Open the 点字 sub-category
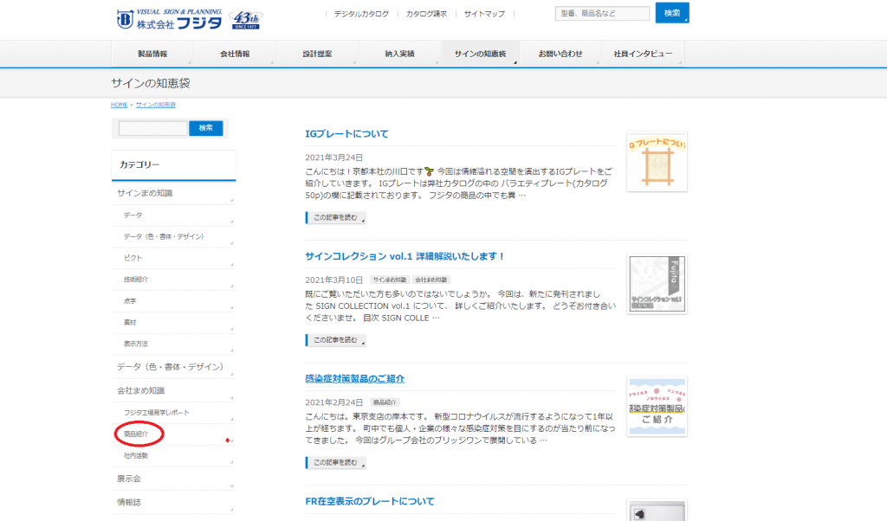The image size is (887, 521). (x=173, y=300)
